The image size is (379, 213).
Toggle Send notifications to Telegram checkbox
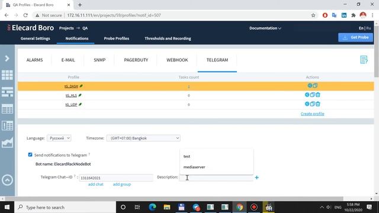click(x=30, y=154)
